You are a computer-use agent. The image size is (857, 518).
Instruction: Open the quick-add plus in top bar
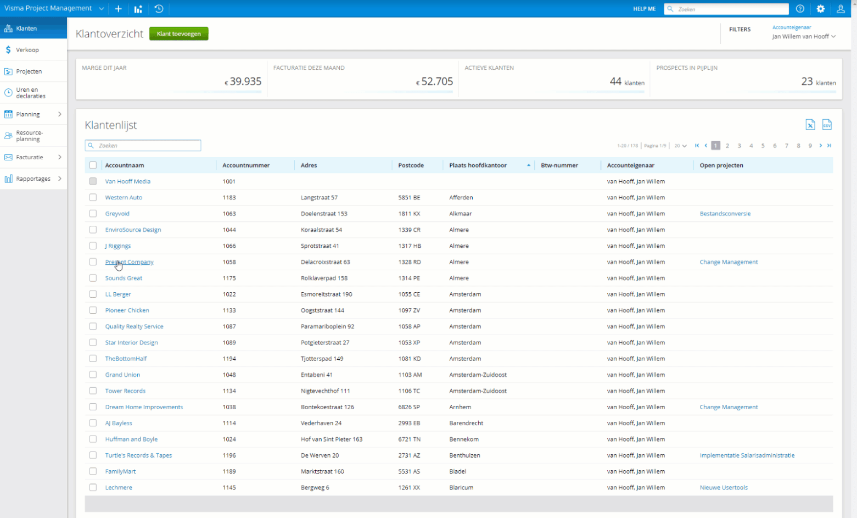[118, 8]
